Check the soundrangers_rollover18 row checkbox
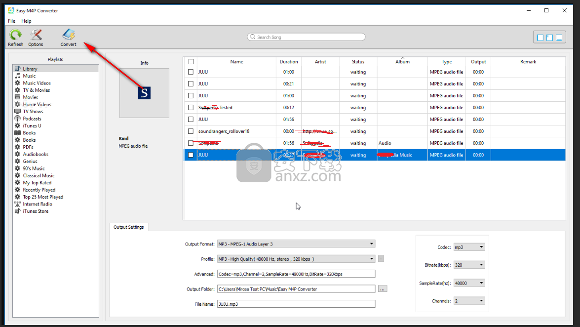The image size is (580, 327). 191,131
